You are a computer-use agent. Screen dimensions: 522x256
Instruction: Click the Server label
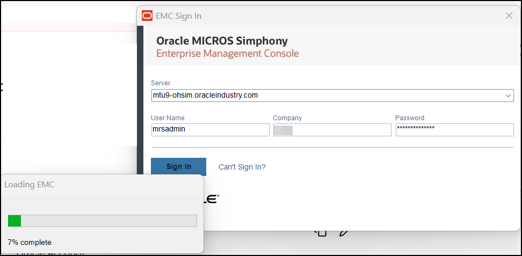click(161, 83)
